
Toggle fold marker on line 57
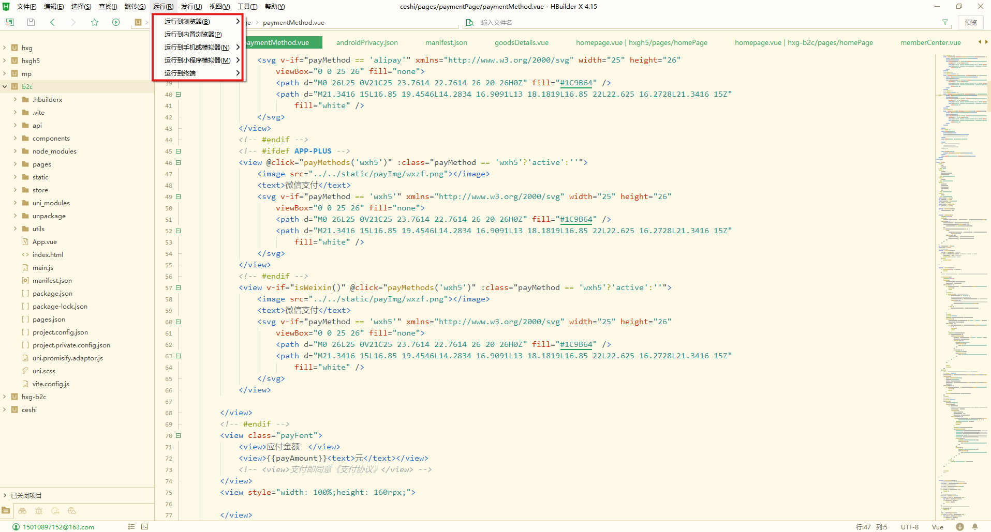coord(179,287)
